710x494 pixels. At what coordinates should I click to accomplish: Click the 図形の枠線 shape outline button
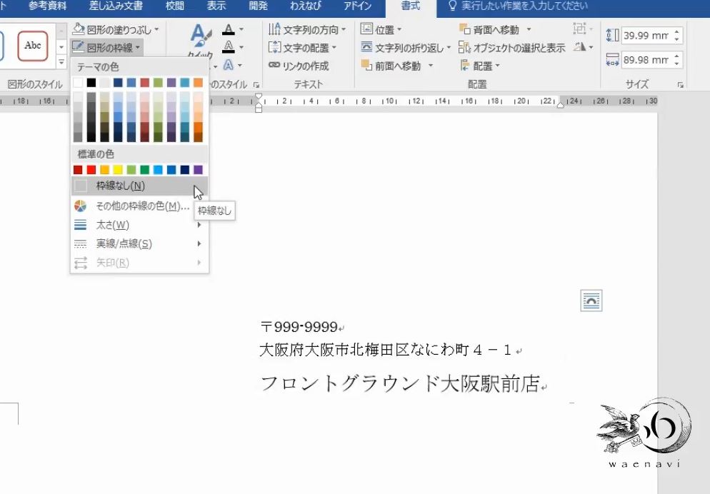pos(107,48)
